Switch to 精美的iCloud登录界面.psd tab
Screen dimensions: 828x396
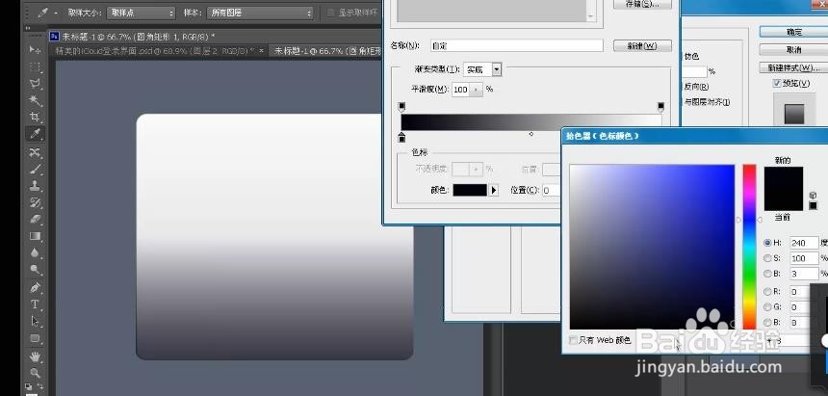coord(153,51)
